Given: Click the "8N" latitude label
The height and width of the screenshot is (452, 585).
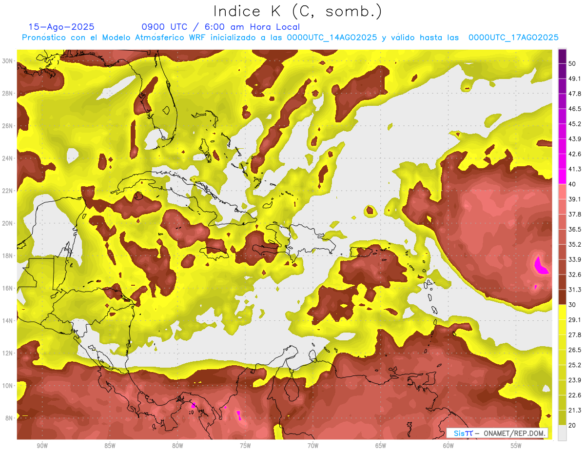Looking at the screenshot, I should pyautogui.click(x=10, y=418).
